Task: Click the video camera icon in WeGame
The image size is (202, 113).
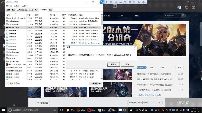Action: click(115, 6)
